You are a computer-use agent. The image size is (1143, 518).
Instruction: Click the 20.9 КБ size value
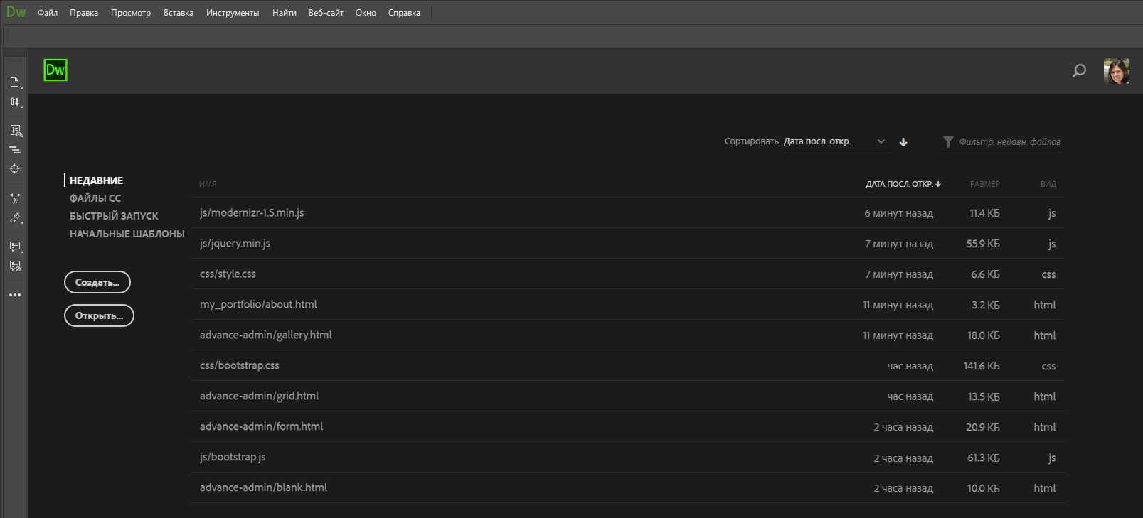pyautogui.click(x=983, y=427)
